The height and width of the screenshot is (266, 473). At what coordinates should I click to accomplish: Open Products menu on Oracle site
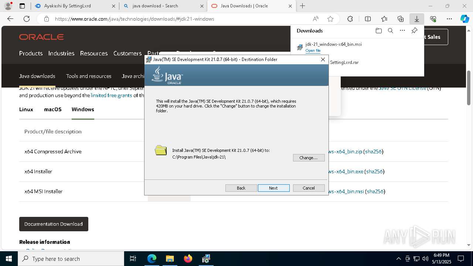(31, 53)
